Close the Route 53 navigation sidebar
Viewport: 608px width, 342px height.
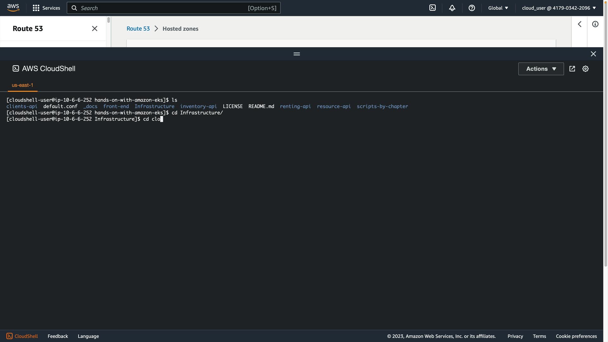(94, 28)
